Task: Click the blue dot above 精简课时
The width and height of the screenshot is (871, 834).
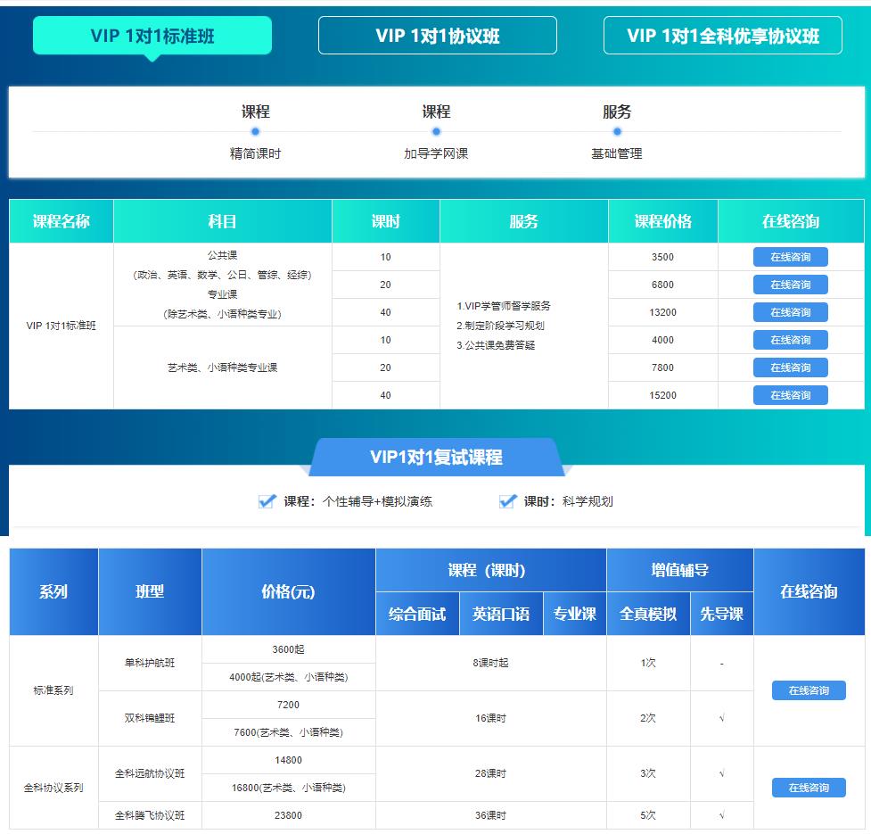Action: coord(256,132)
